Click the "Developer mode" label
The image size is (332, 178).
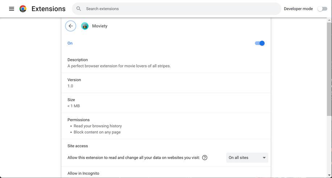point(298,9)
